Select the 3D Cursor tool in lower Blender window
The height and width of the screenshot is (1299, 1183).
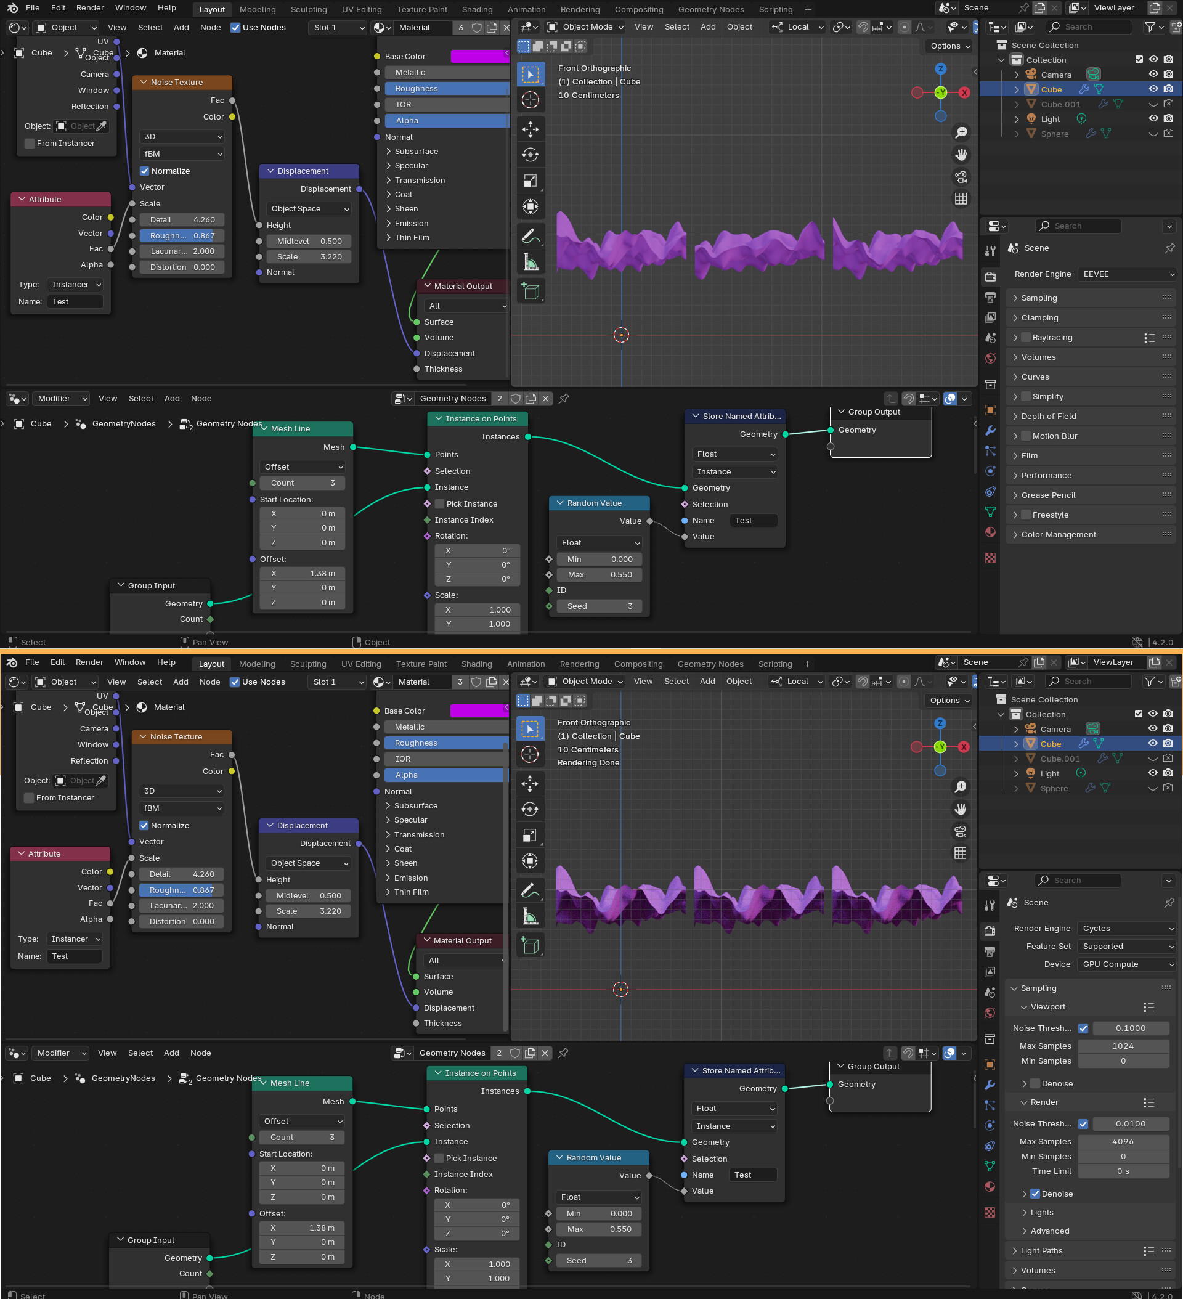pos(530,754)
